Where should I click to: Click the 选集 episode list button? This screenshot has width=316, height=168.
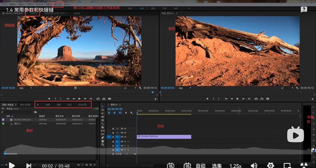(217, 166)
